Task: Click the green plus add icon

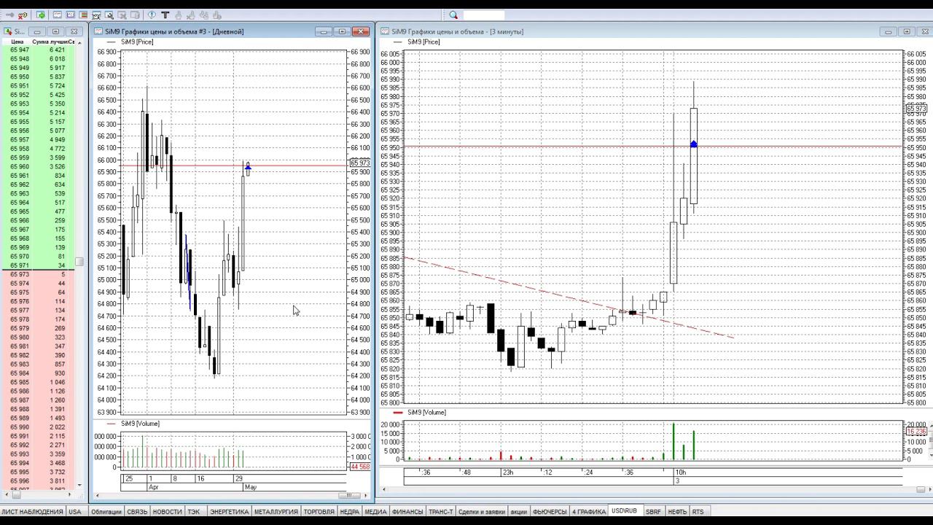Action: tap(41, 15)
